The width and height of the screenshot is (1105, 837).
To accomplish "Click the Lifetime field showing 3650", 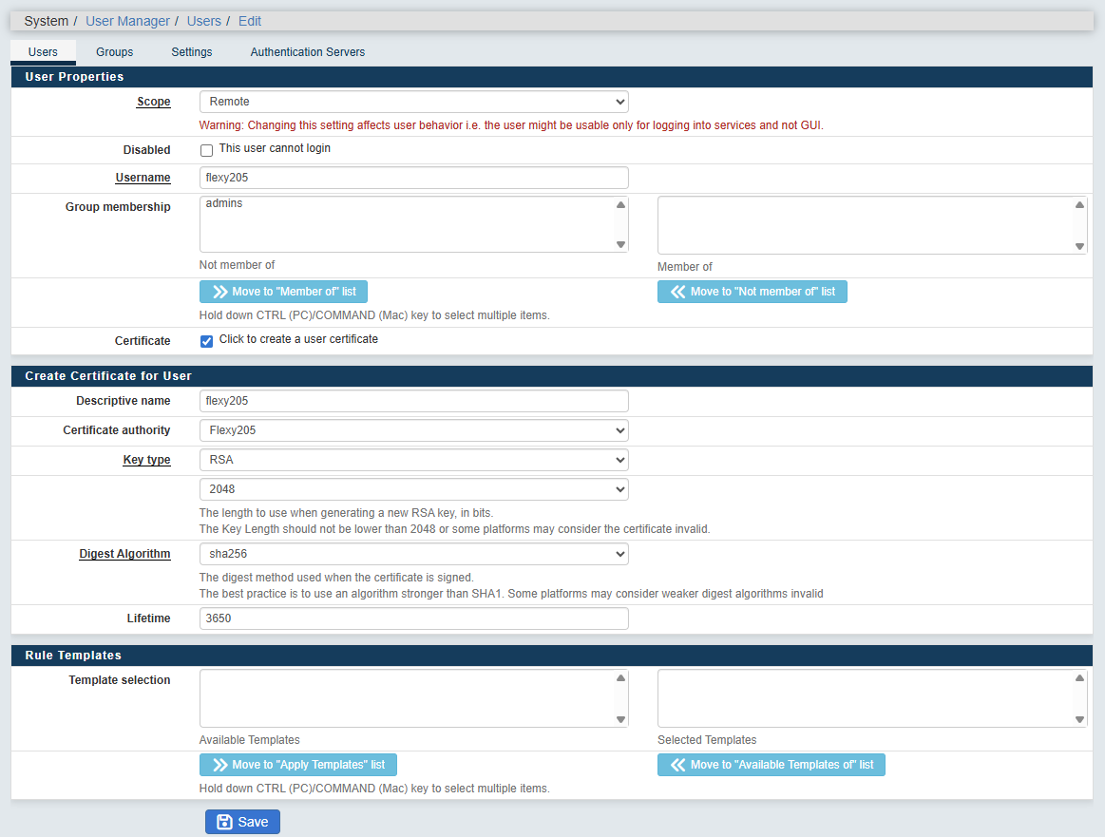I will (x=413, y=618).
